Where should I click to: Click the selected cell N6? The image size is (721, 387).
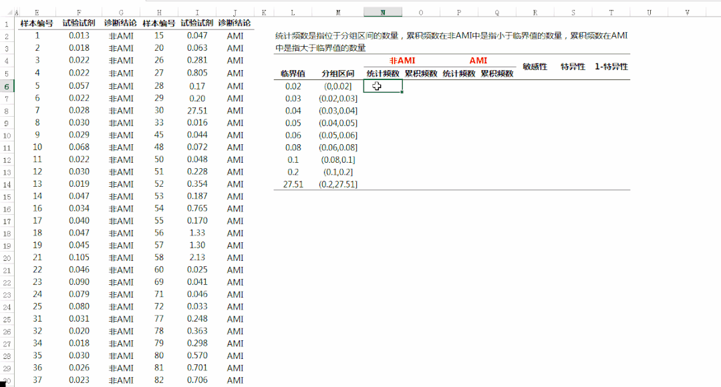click(382, 86)
